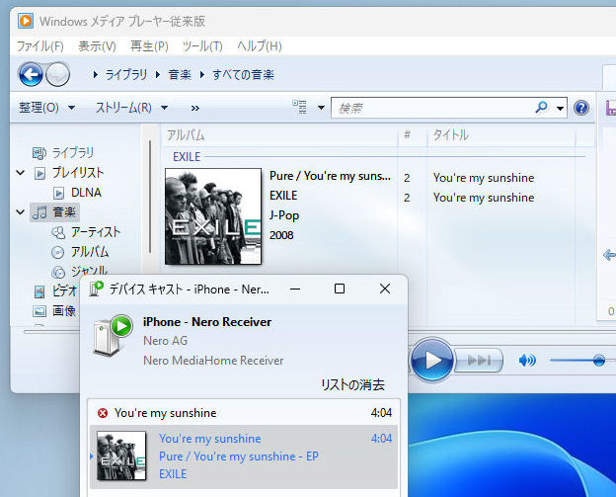Show more toolbar commands via double chevron
The image size is (616, 497).
point(194,108)
